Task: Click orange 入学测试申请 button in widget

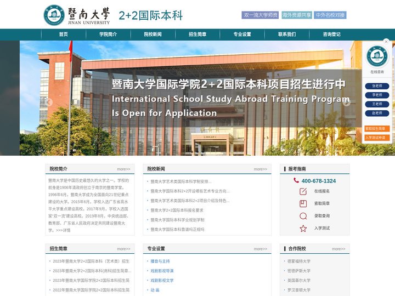Action: pos(377,138)
